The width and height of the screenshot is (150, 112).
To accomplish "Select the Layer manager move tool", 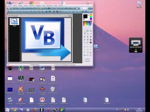I will click(x=88, y=31).
